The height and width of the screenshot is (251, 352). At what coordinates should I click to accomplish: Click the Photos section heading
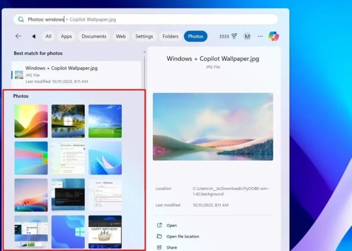click(x=21, y=96)
